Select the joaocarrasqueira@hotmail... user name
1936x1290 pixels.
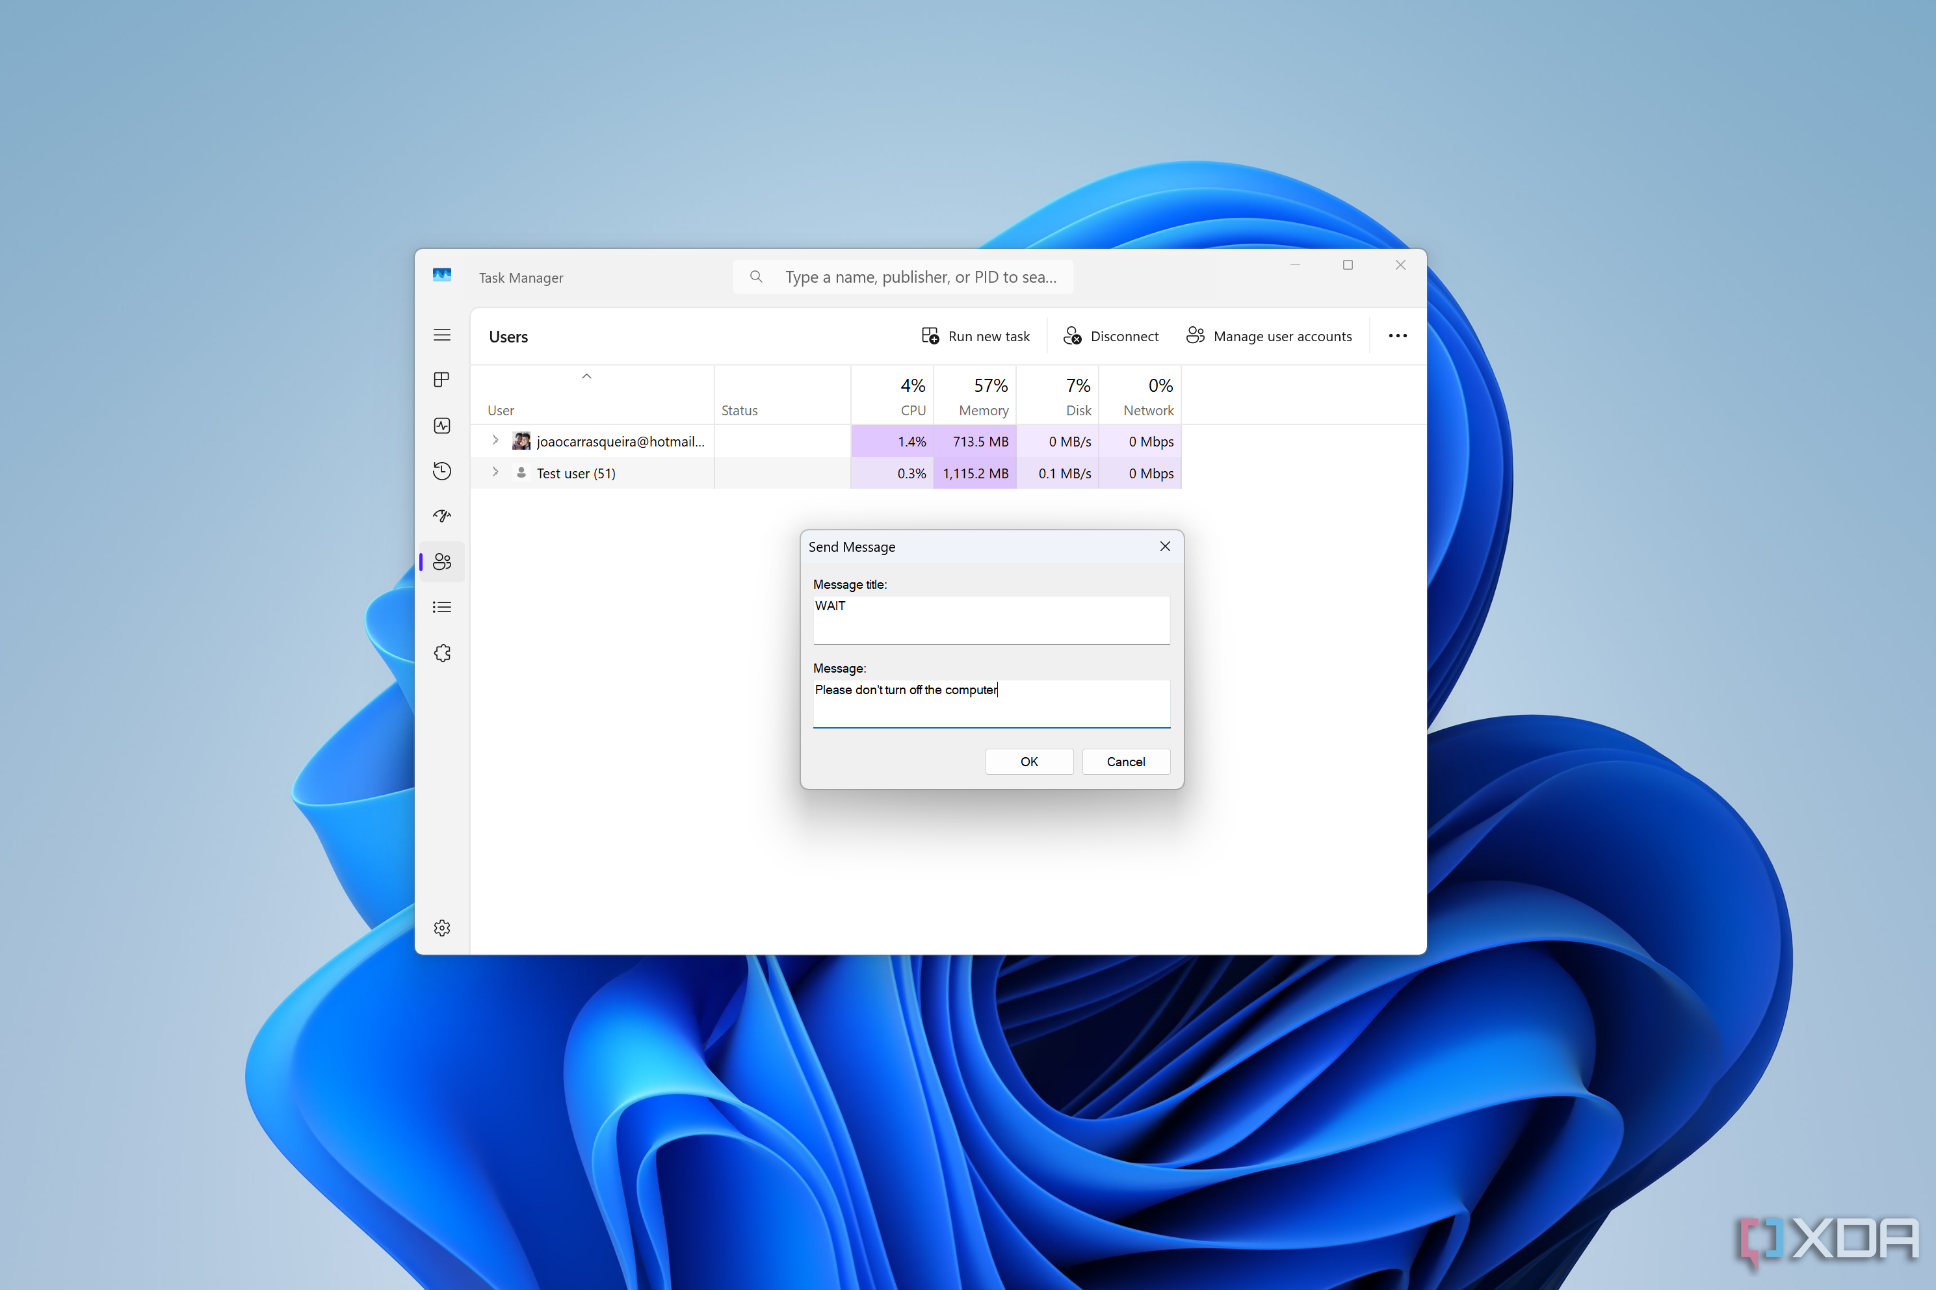click(x=620, y=442)
